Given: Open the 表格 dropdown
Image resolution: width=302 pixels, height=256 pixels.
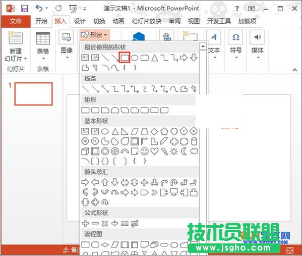Looking at the screenshot, I should [x=43, y=46].
